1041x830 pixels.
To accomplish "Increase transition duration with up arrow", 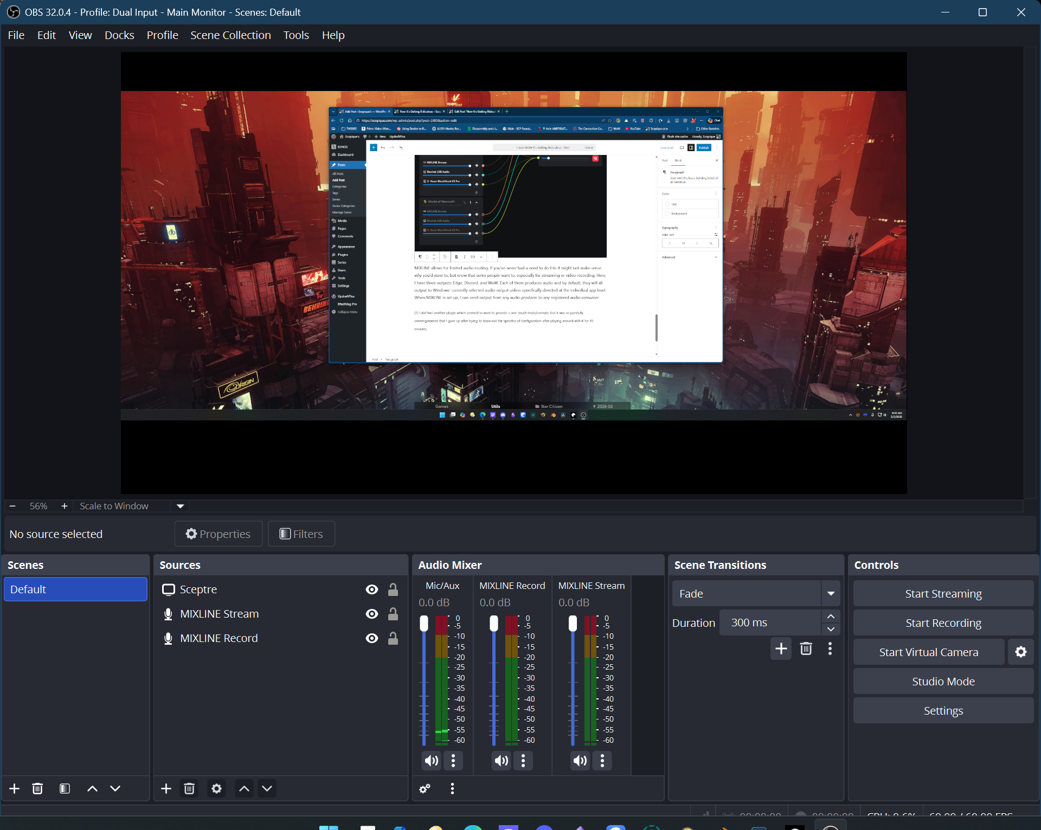I will click(x=831, y=617).
